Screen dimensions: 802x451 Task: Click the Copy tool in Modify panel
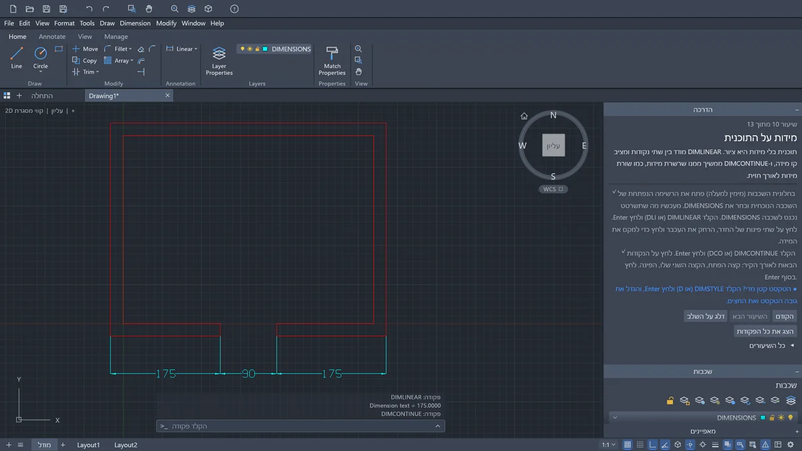85,60
